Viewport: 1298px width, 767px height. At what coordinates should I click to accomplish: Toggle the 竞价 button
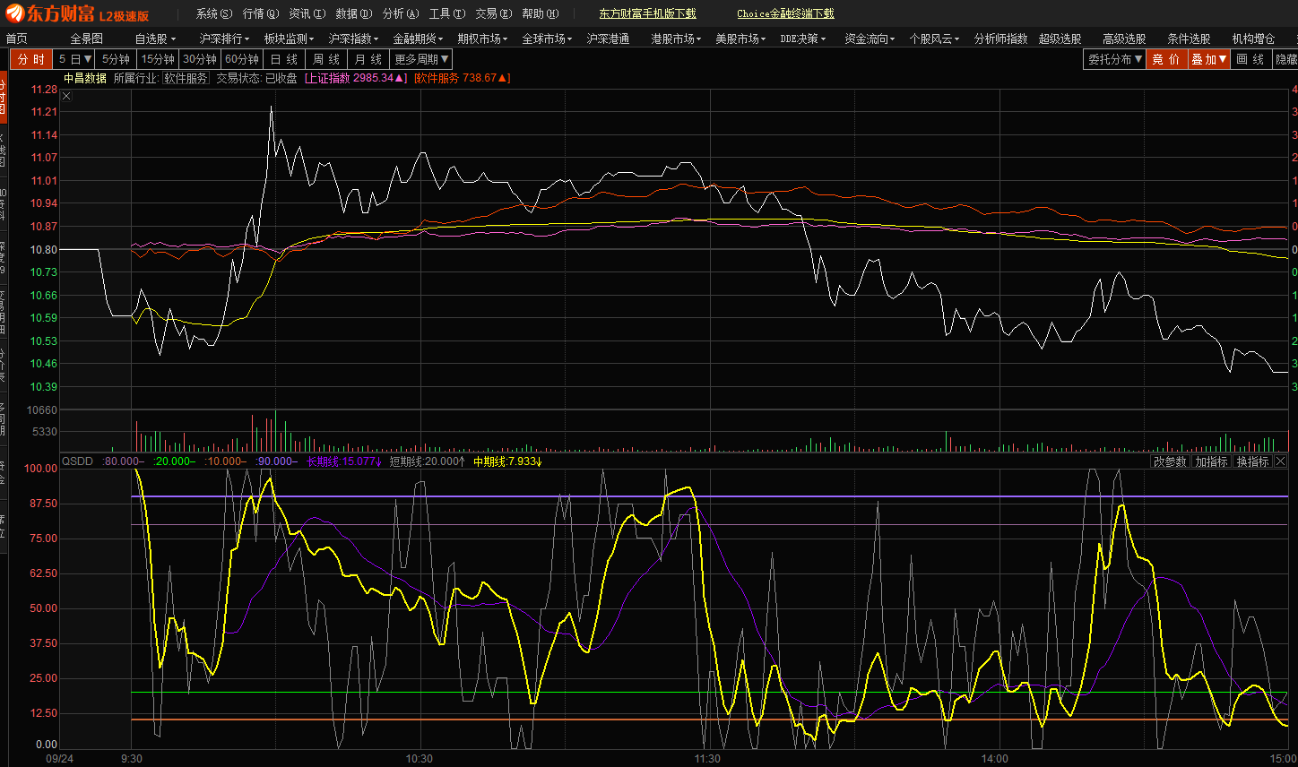click(1167, 59)
